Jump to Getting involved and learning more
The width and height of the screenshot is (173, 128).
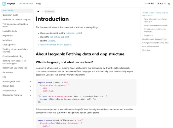(155, 43)
